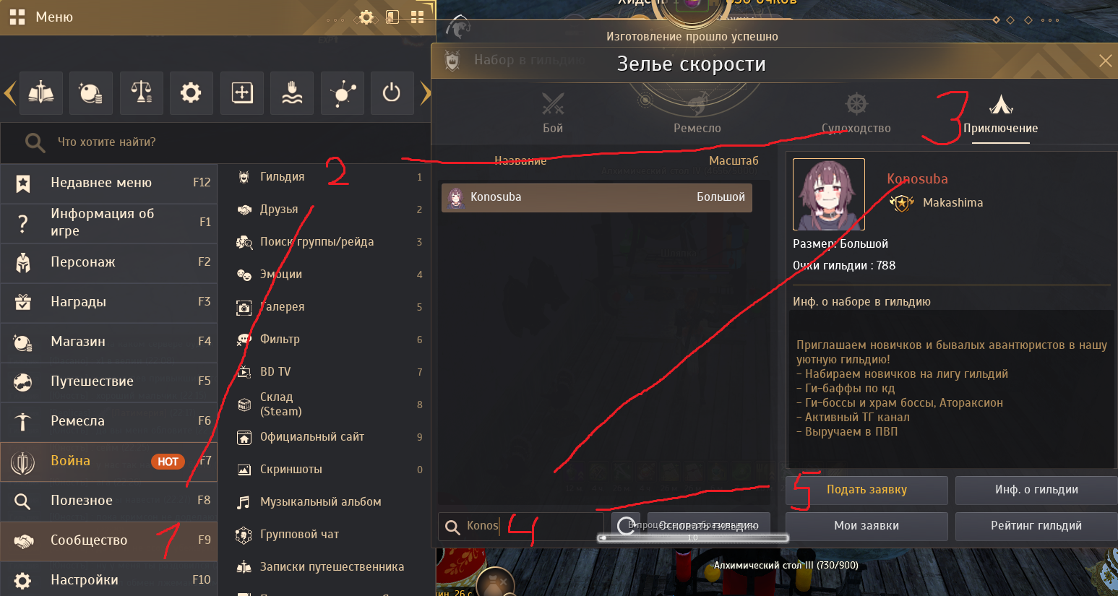Click the power button icon in shortcut bar
Screen dimensions: 1118x596
(392, 92)
